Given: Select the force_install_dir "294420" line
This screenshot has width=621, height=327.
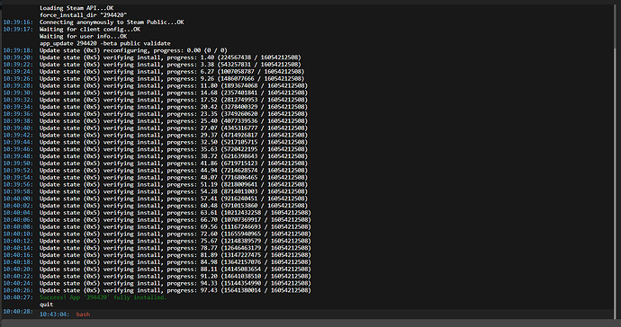Looking at the screenshot, I should coord(83,15).
